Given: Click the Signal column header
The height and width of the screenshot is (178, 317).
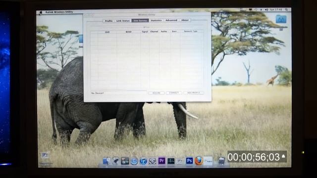Looking at the screenshot, I should coord(145,32).
